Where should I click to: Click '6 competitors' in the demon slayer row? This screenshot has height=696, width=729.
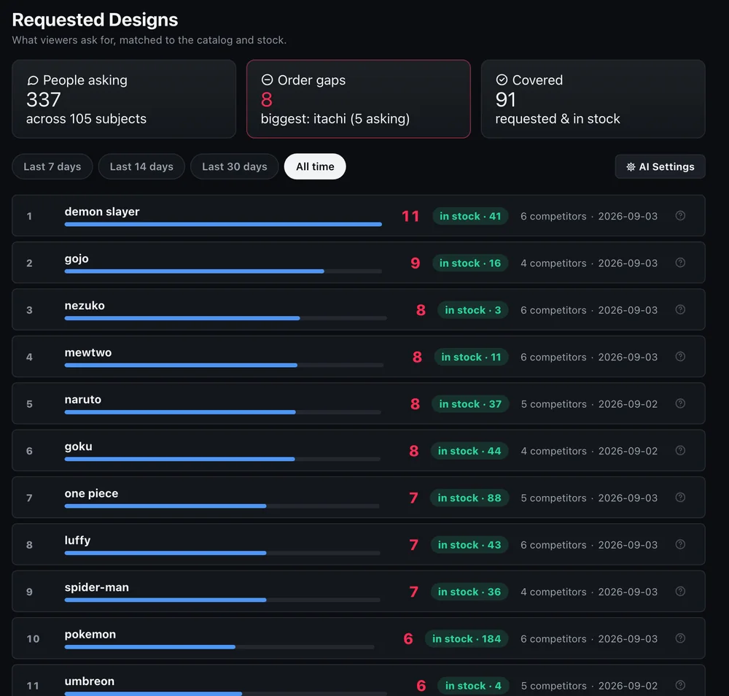pyautogui.click(x=553, y=217)
